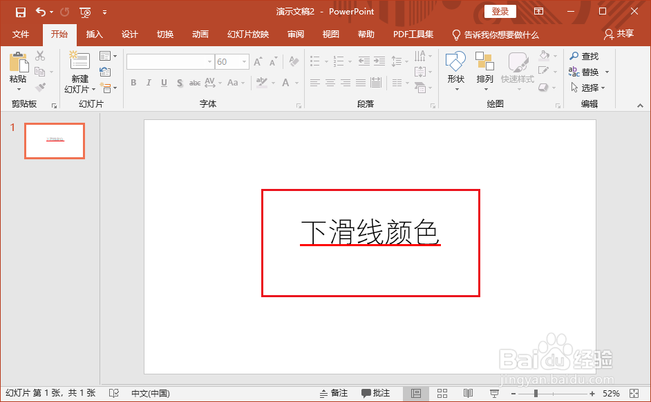The width and height of the screenshot is (651, 402).
Task: Switch to the Insert (插入) ribbon tab
Action: tap(95, 34)
